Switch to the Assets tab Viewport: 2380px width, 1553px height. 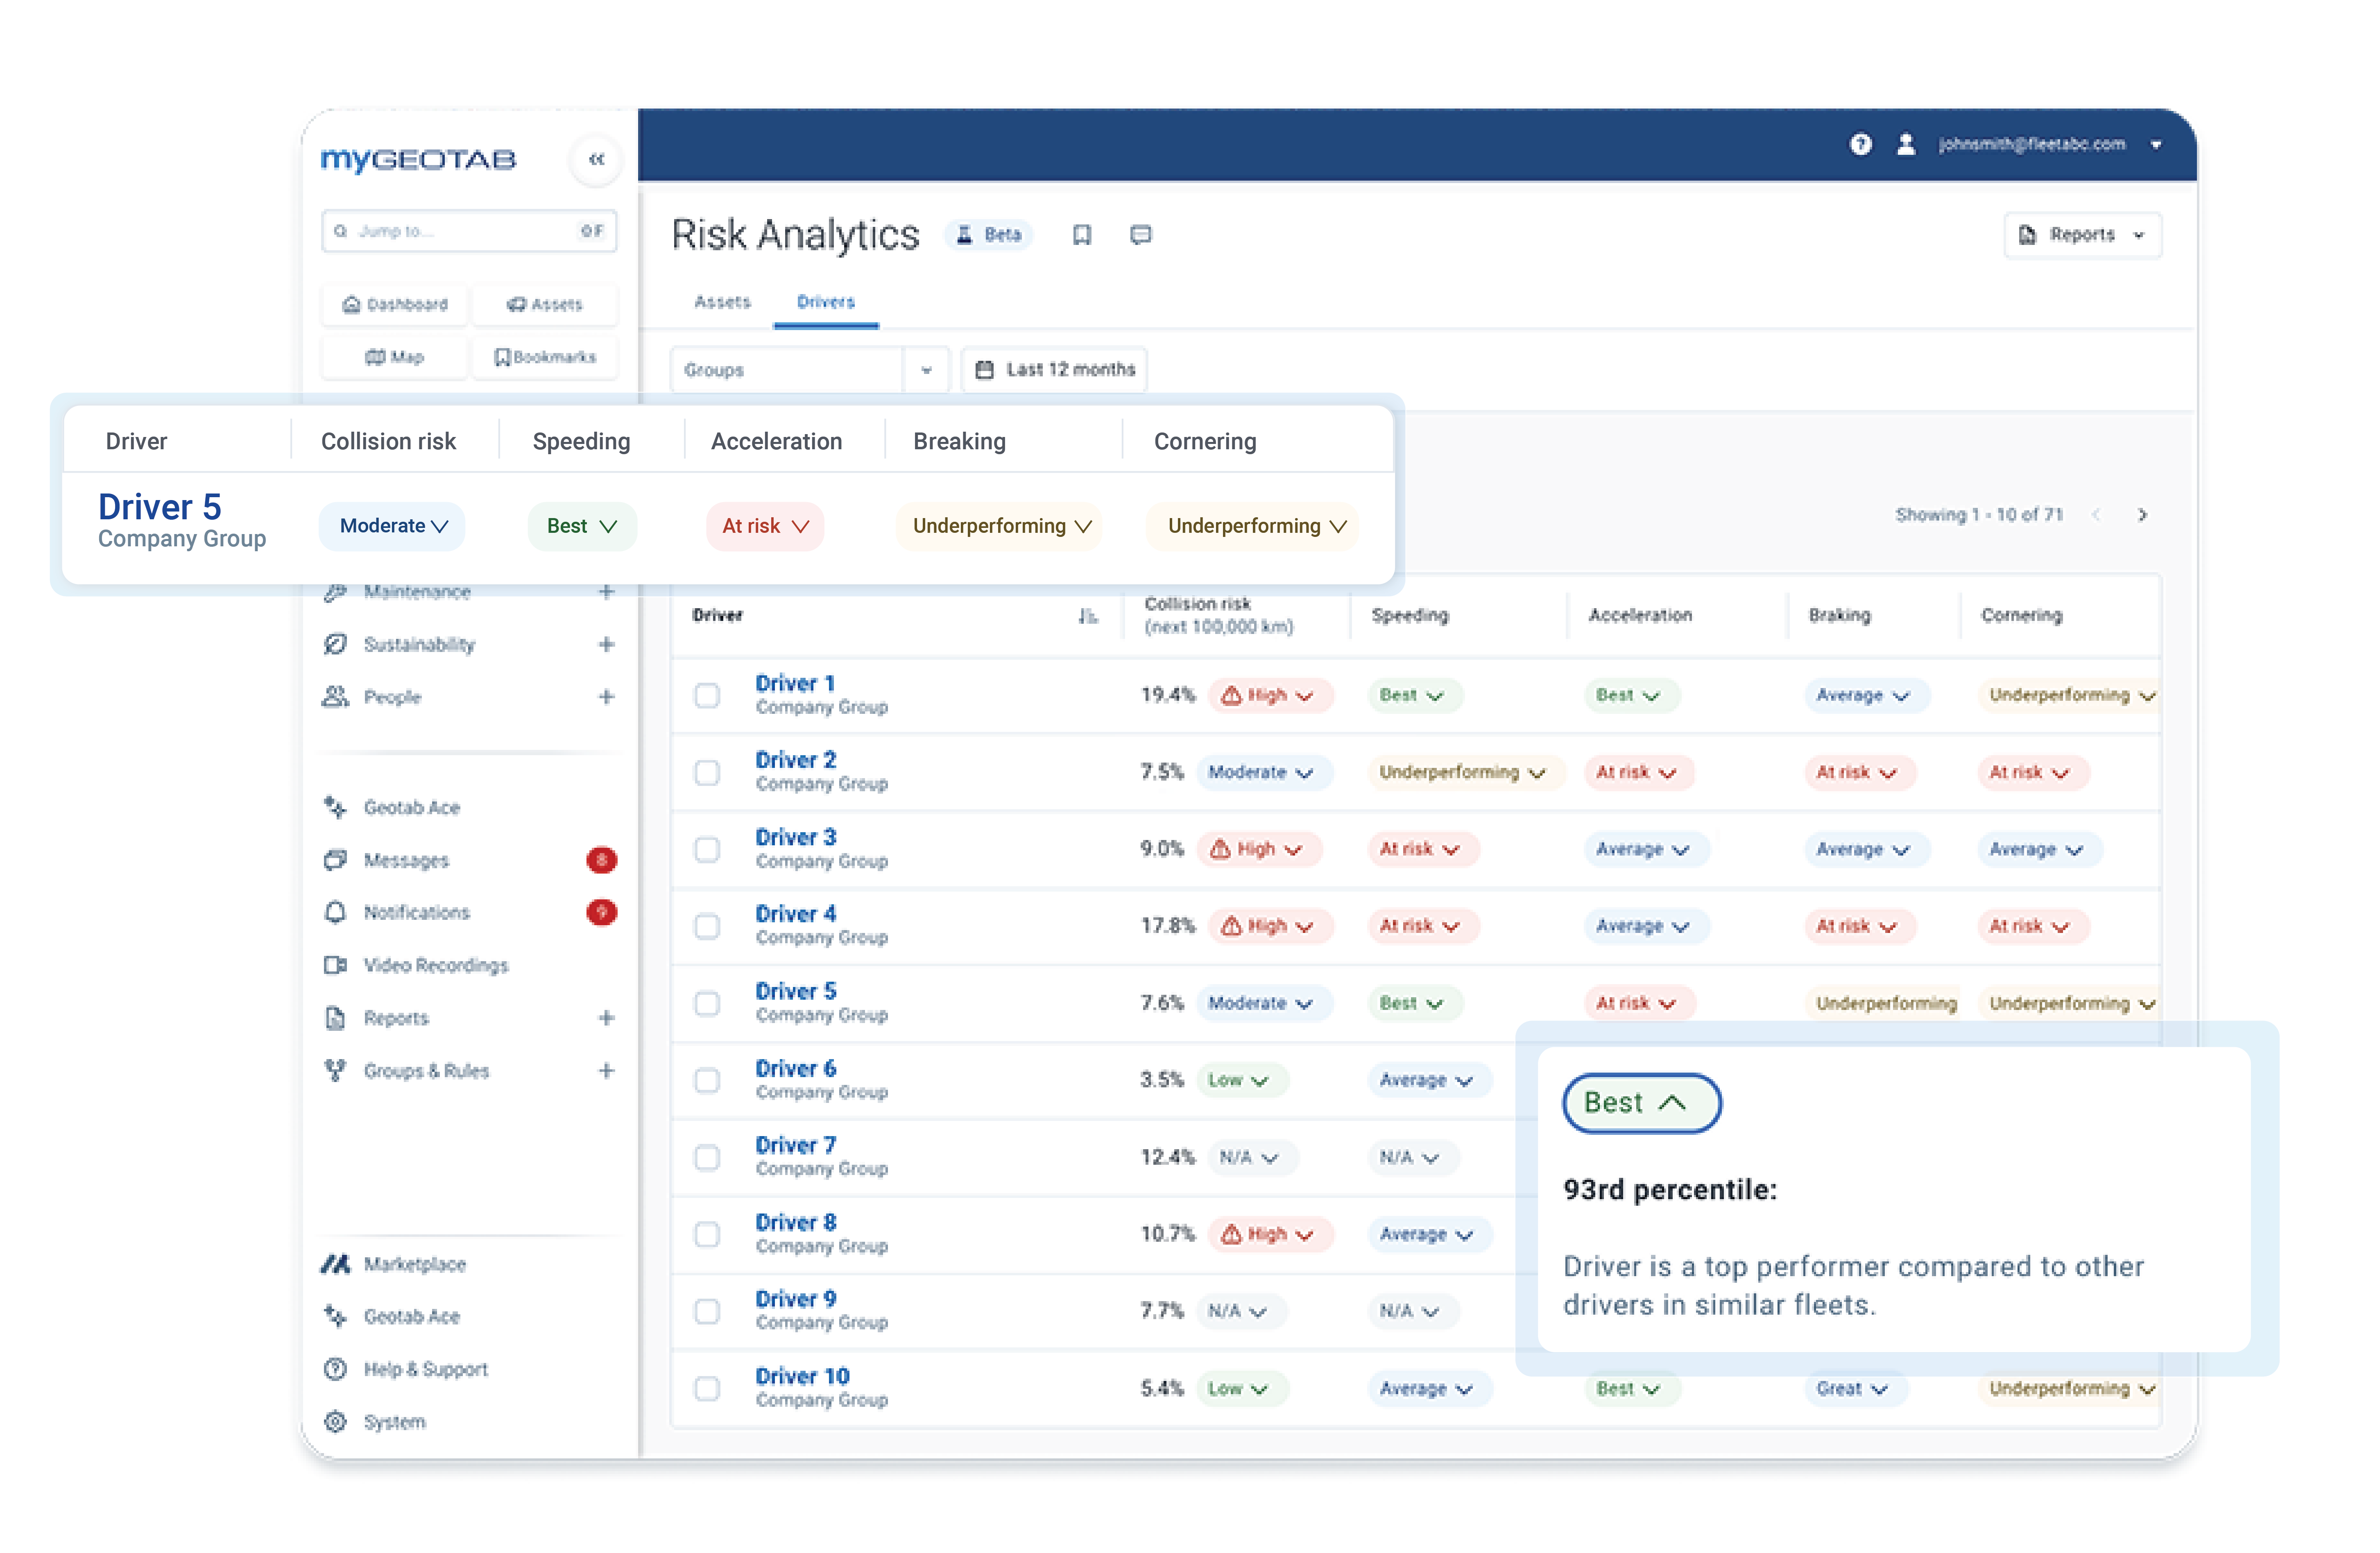click(722, 301)
